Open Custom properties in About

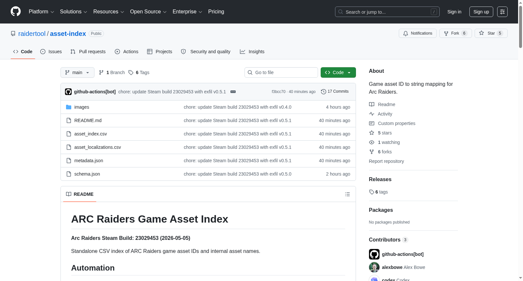pos(392,123)
